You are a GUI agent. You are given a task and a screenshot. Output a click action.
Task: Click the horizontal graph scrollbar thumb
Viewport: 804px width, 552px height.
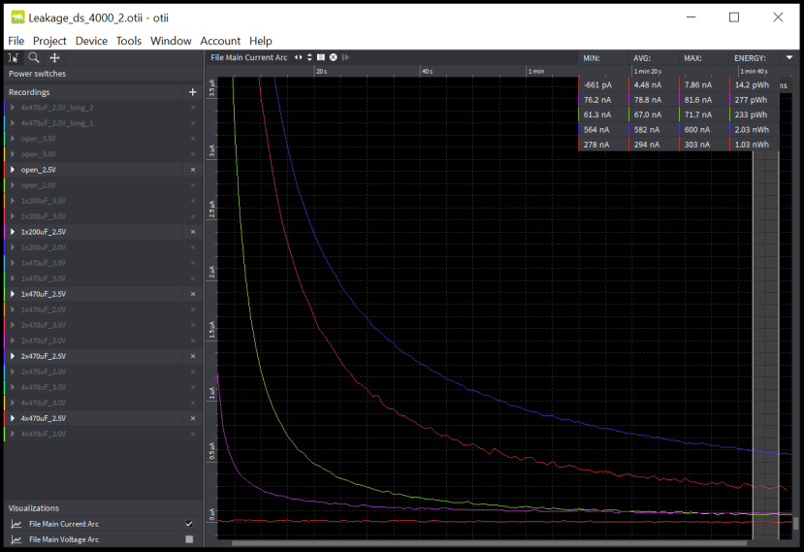pos(489,543)
